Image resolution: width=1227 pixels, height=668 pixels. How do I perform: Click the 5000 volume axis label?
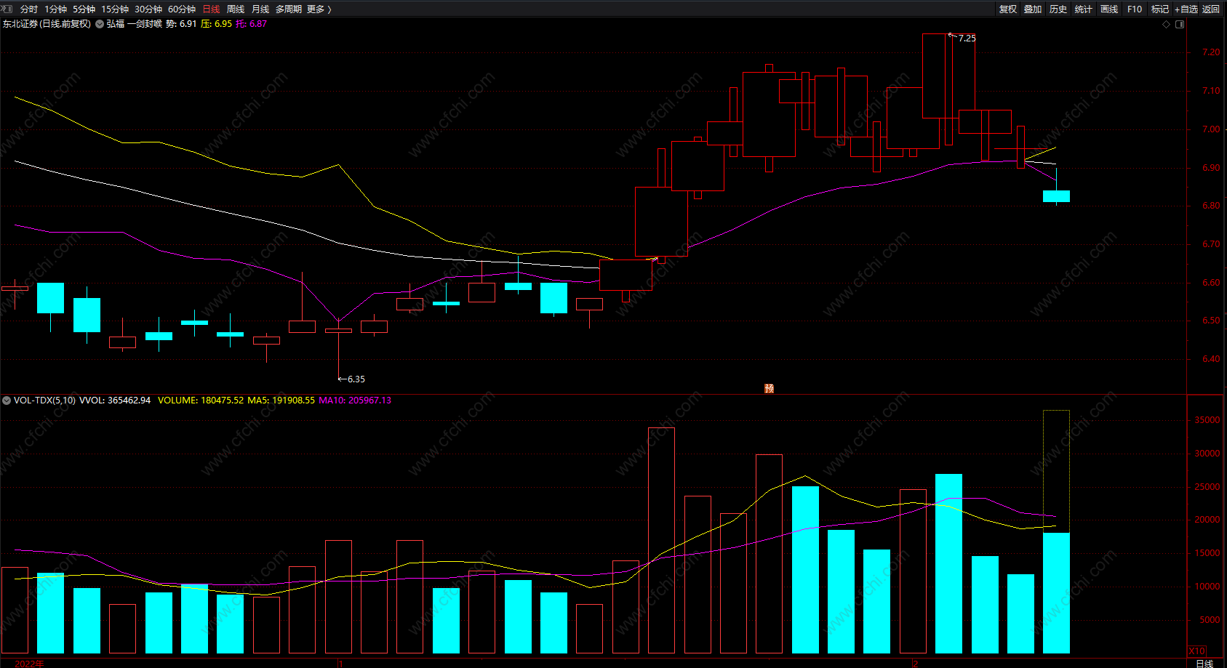pos(1210,620)
